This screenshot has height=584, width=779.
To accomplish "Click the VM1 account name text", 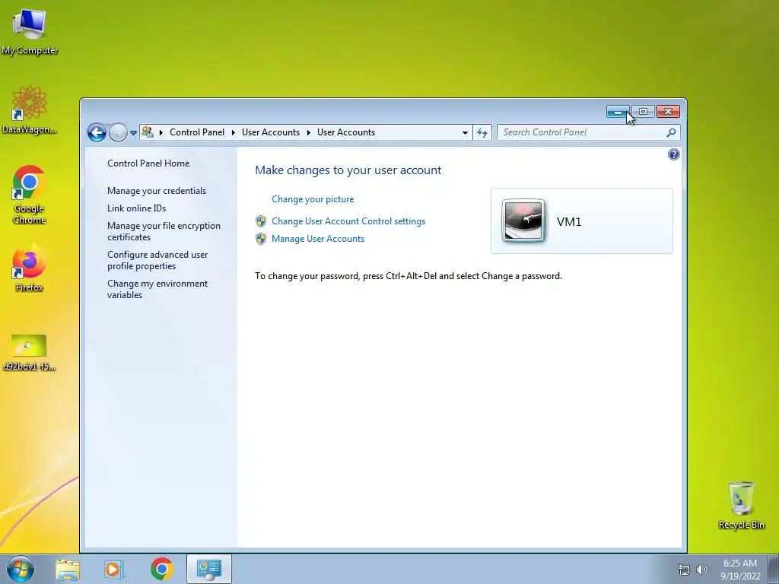I will pos(569,221).
